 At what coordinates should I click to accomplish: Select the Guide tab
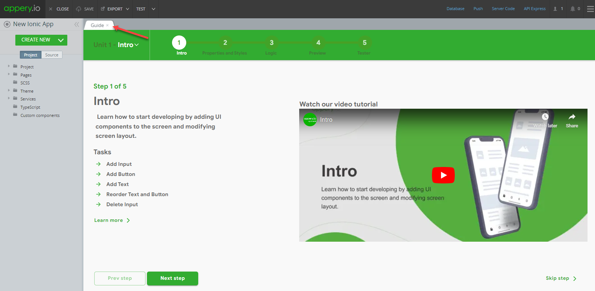click(97, 25)
